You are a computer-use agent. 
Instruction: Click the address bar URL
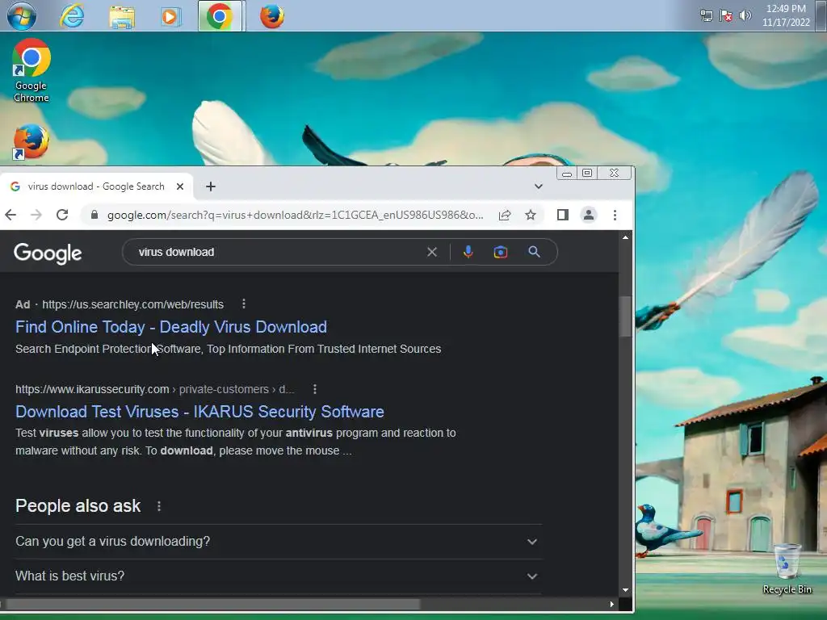click(x=295, y=215)
